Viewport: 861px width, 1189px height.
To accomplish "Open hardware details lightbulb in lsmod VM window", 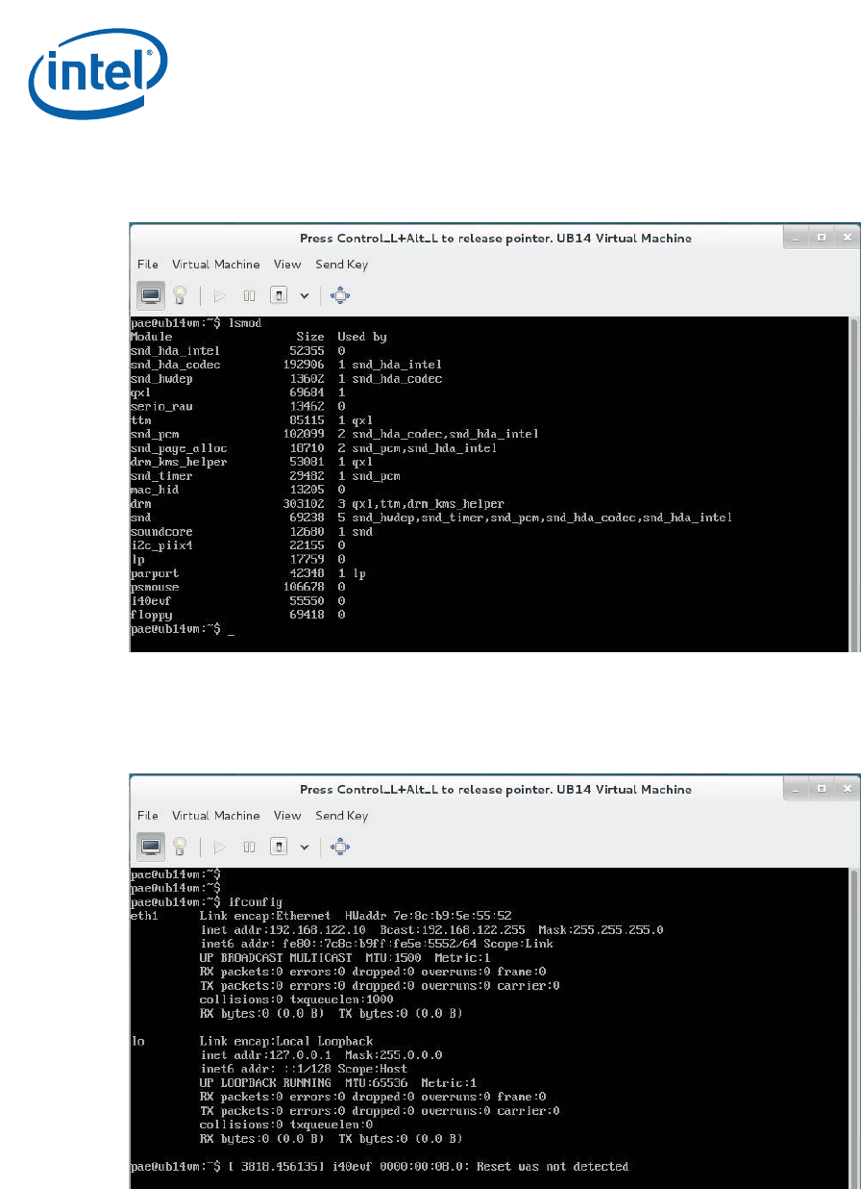I will point(179,295).
